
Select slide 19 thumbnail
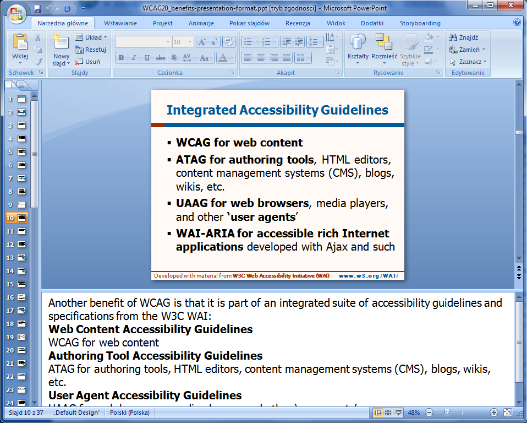click(x=21, y=337)
